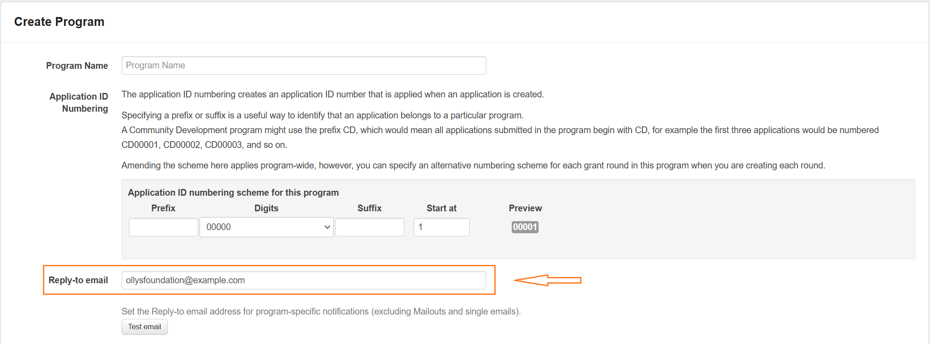Click the Application ID Numbering label
The image size is (930, 344).
coord(79,102)
